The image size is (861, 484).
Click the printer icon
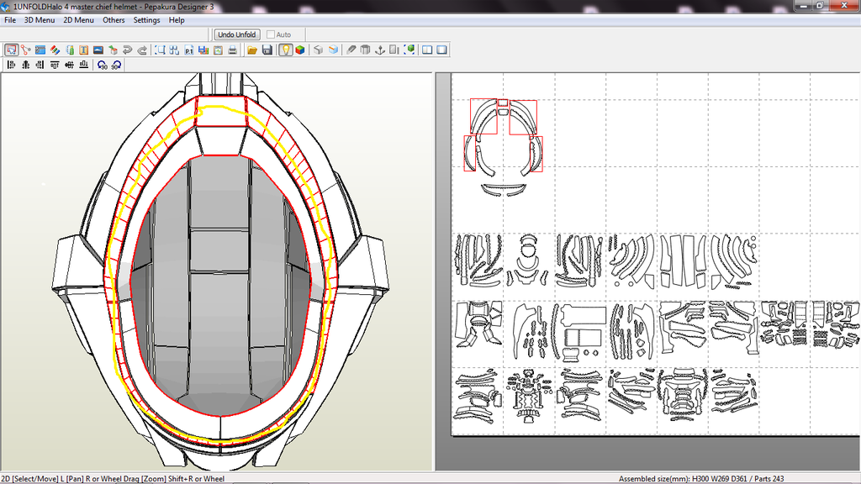[232, 50]
